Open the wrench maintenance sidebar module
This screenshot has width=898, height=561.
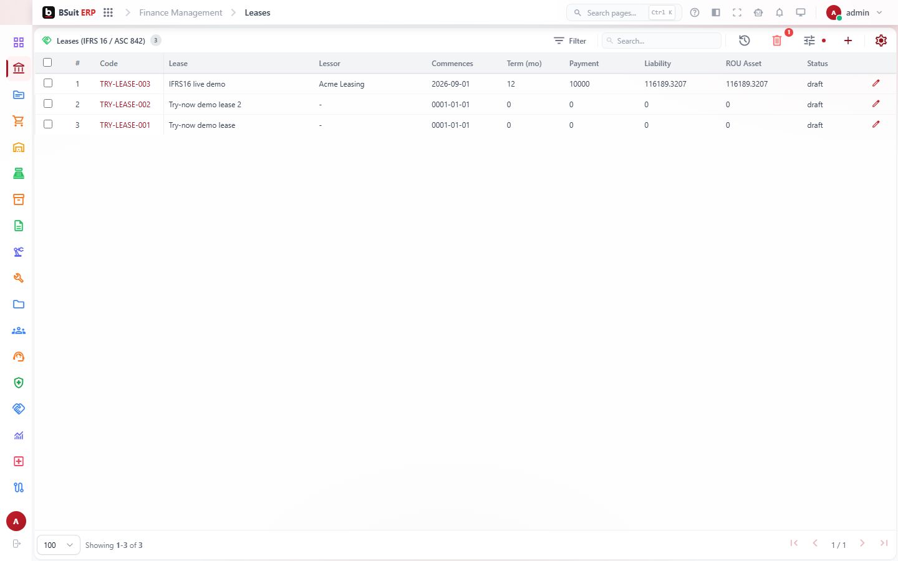coord(19,278)
